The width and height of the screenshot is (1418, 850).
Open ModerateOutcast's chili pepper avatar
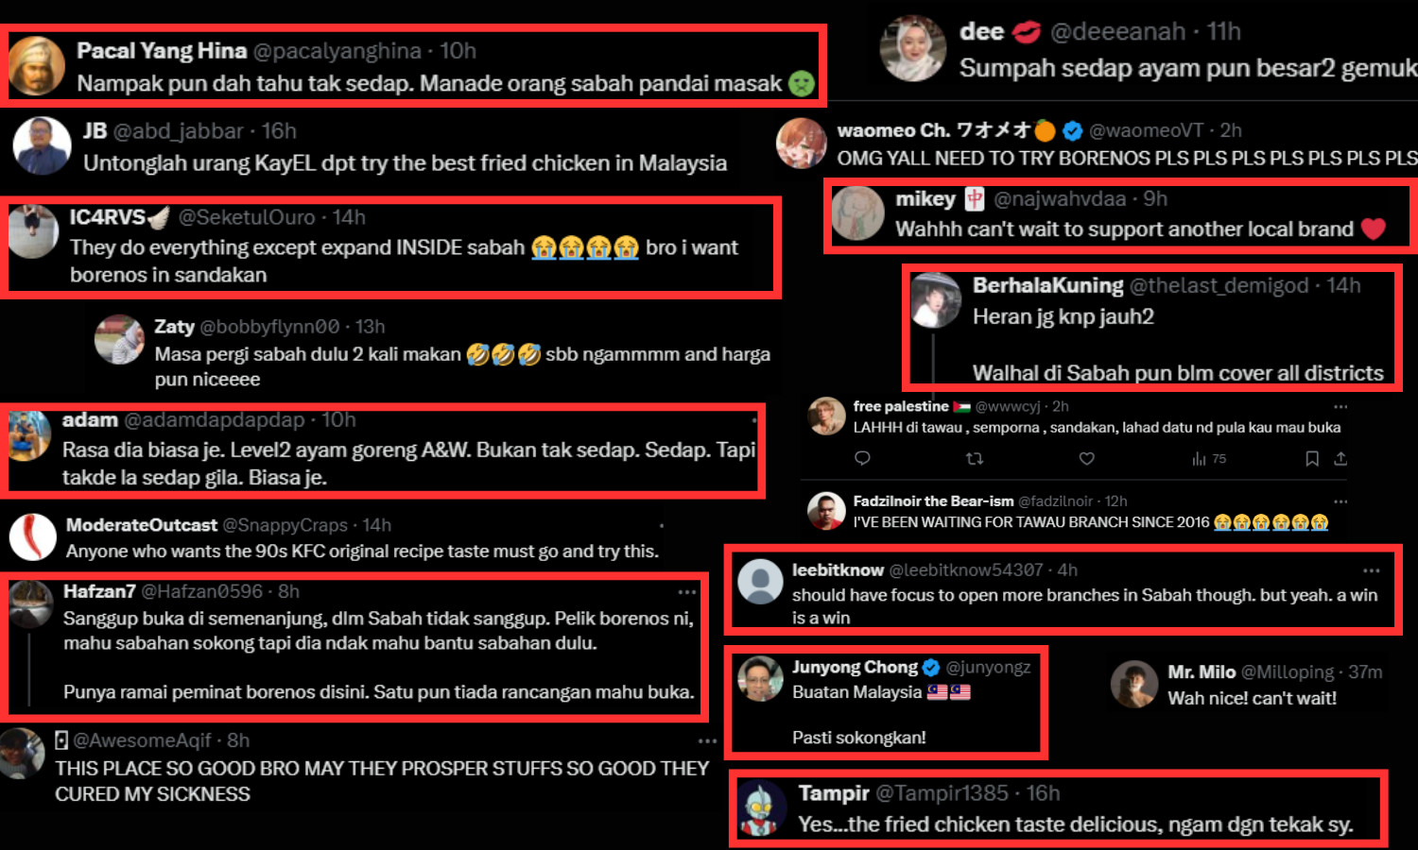(x=33, y=537)
